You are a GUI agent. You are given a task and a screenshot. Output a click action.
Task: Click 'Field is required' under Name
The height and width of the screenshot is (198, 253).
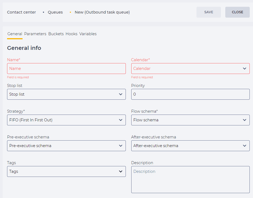(18, 77)
